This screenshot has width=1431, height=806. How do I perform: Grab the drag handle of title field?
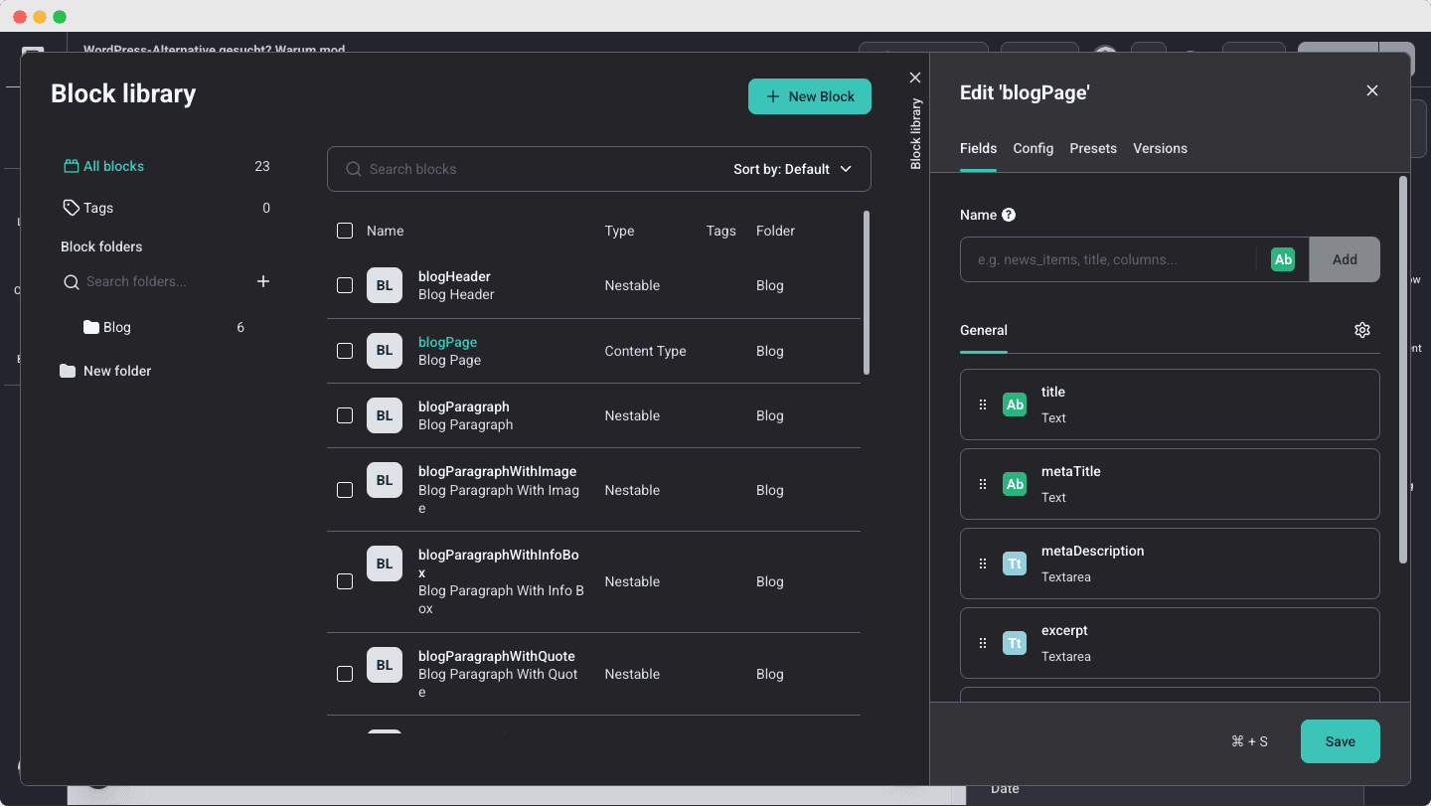[983, 404]
